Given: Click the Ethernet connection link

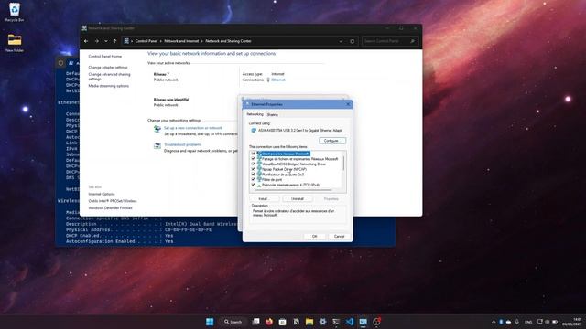Looking at the screenshot, I should click(278, 80).
